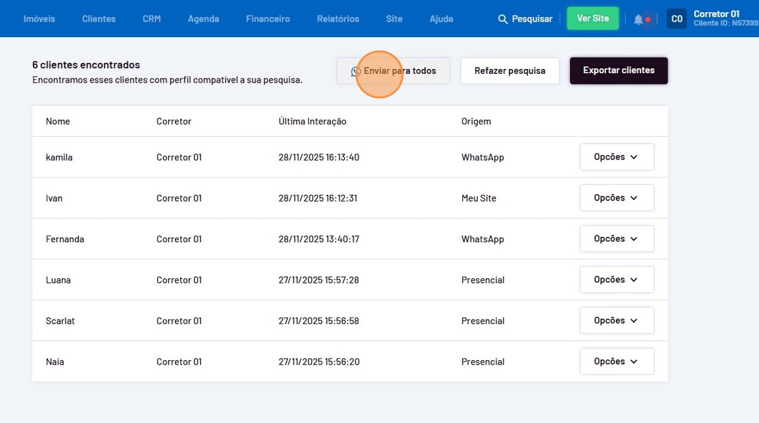Click the magnifying glass search icon
The height and width of the screenshot is (423, 759).
point(503,19)
